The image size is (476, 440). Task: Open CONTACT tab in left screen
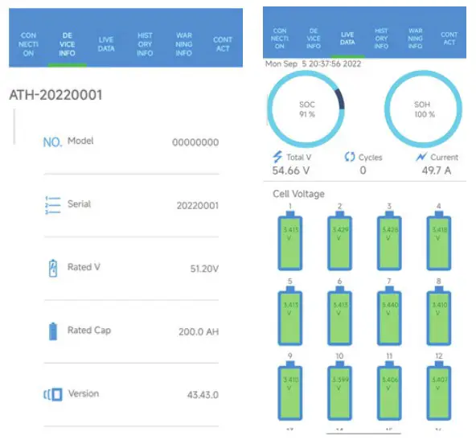coord(223,44)
